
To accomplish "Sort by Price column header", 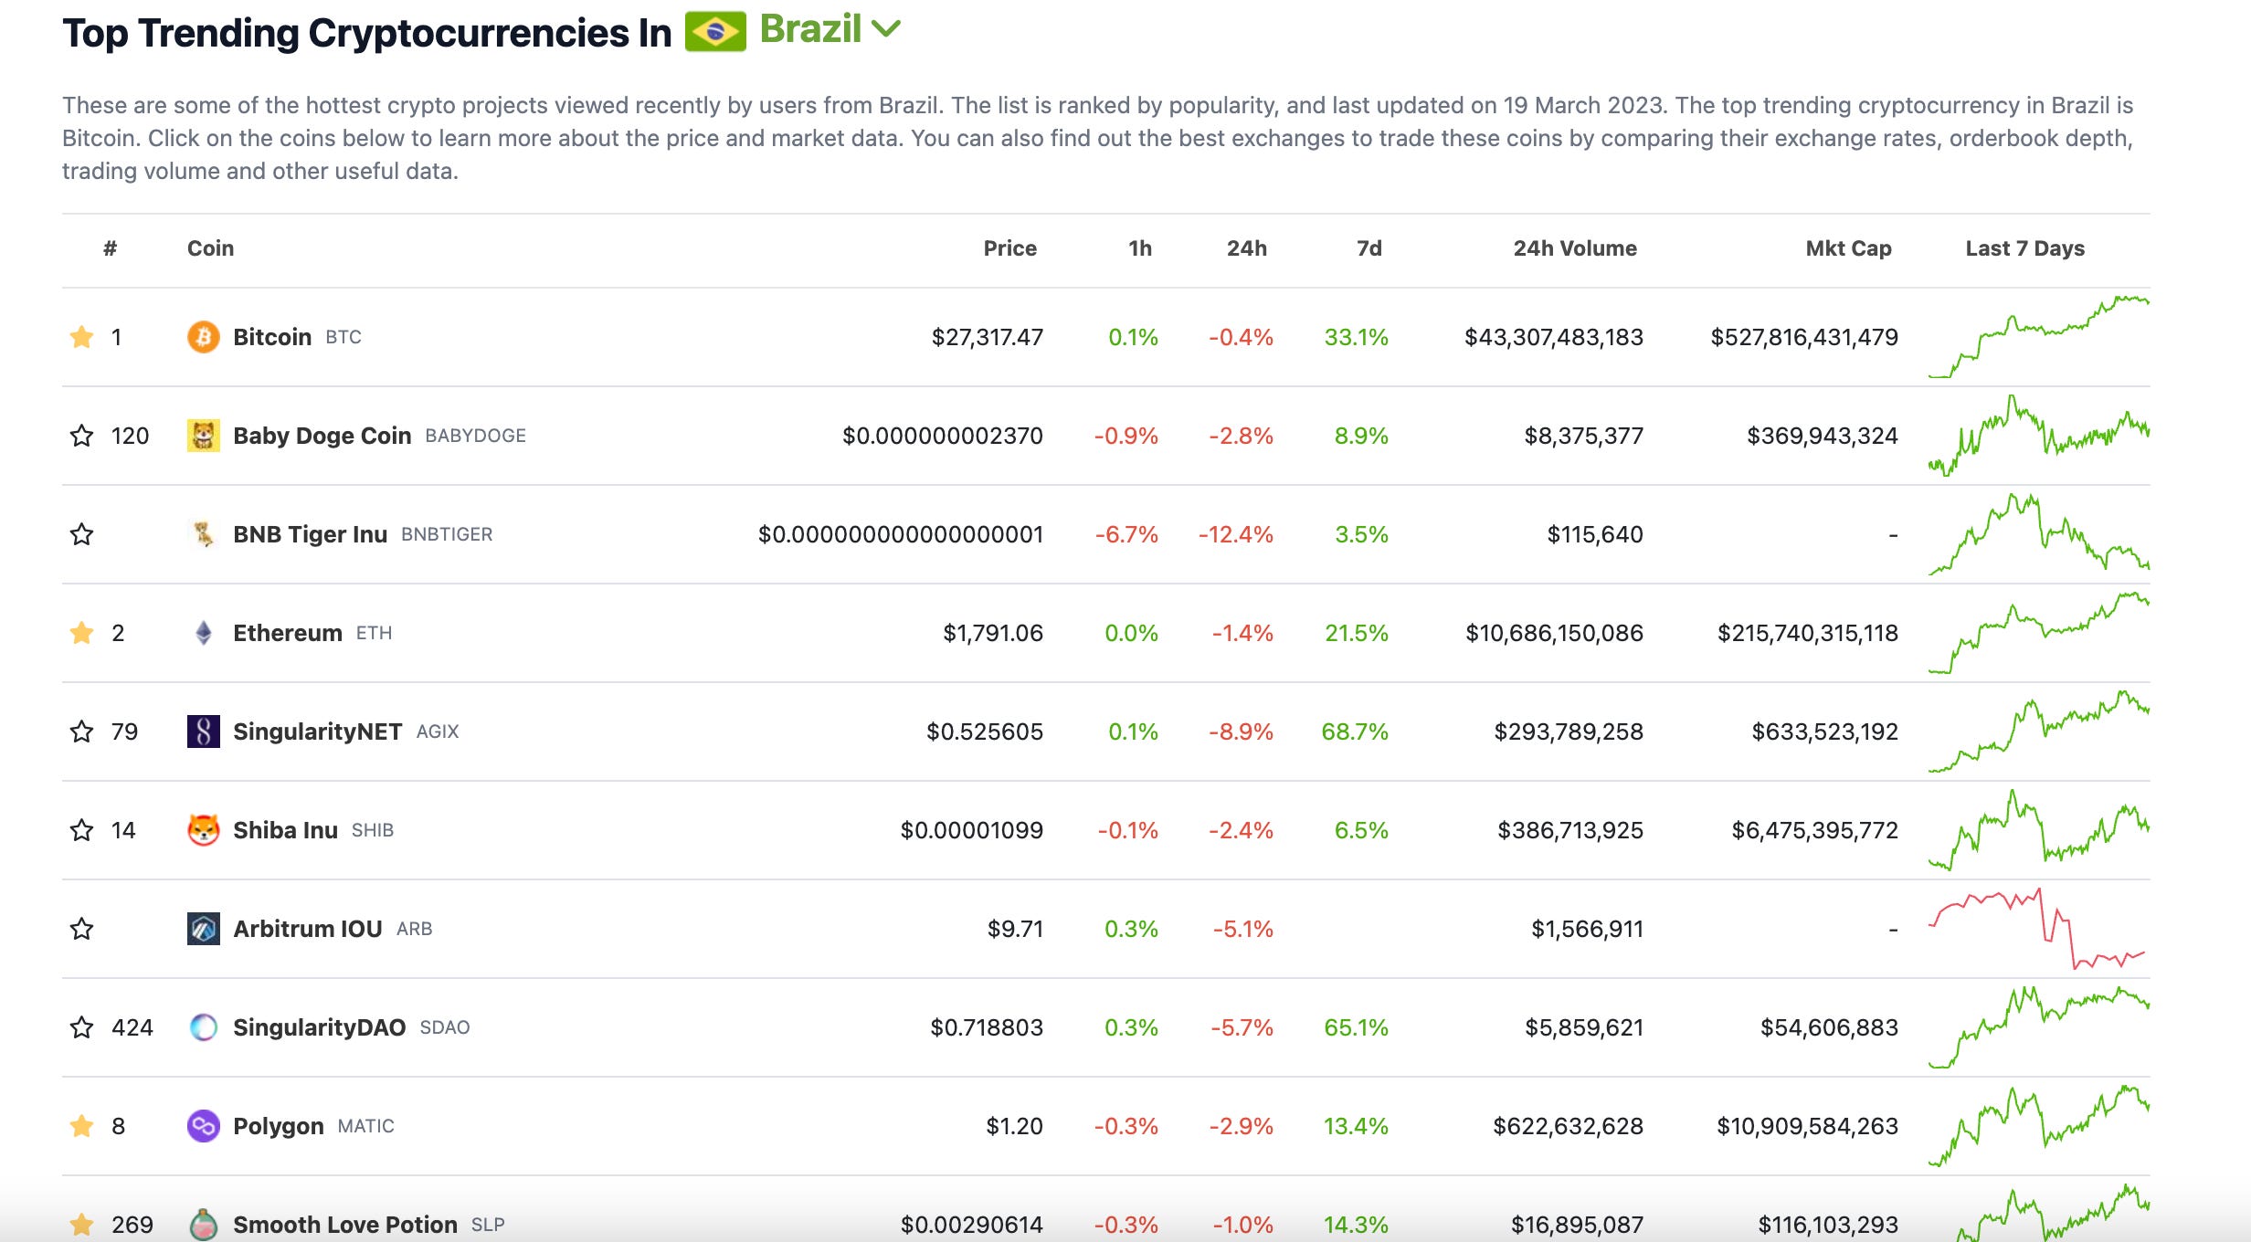I will [x=1009, y=248].
